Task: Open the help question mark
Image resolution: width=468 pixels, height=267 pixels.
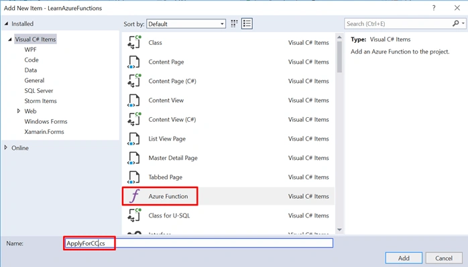Action: point(434,8)
